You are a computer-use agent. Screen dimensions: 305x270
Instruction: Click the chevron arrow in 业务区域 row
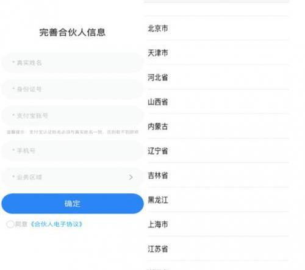(x=131, y=178)
